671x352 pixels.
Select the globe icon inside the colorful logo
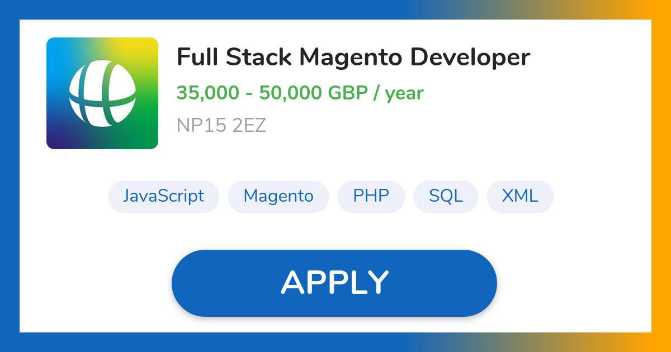tap(102, 93)
